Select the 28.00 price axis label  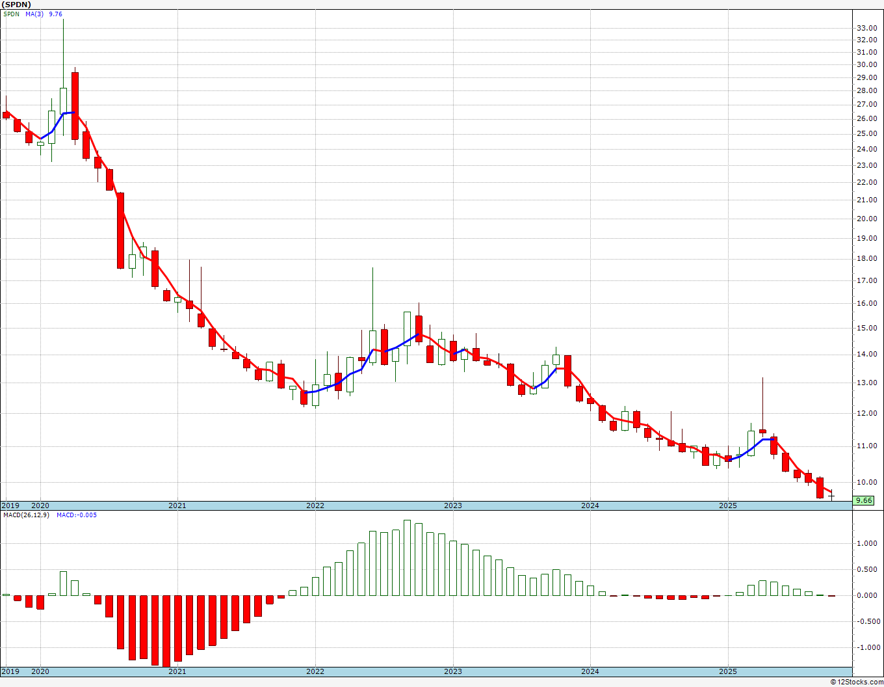click(866, 90)
